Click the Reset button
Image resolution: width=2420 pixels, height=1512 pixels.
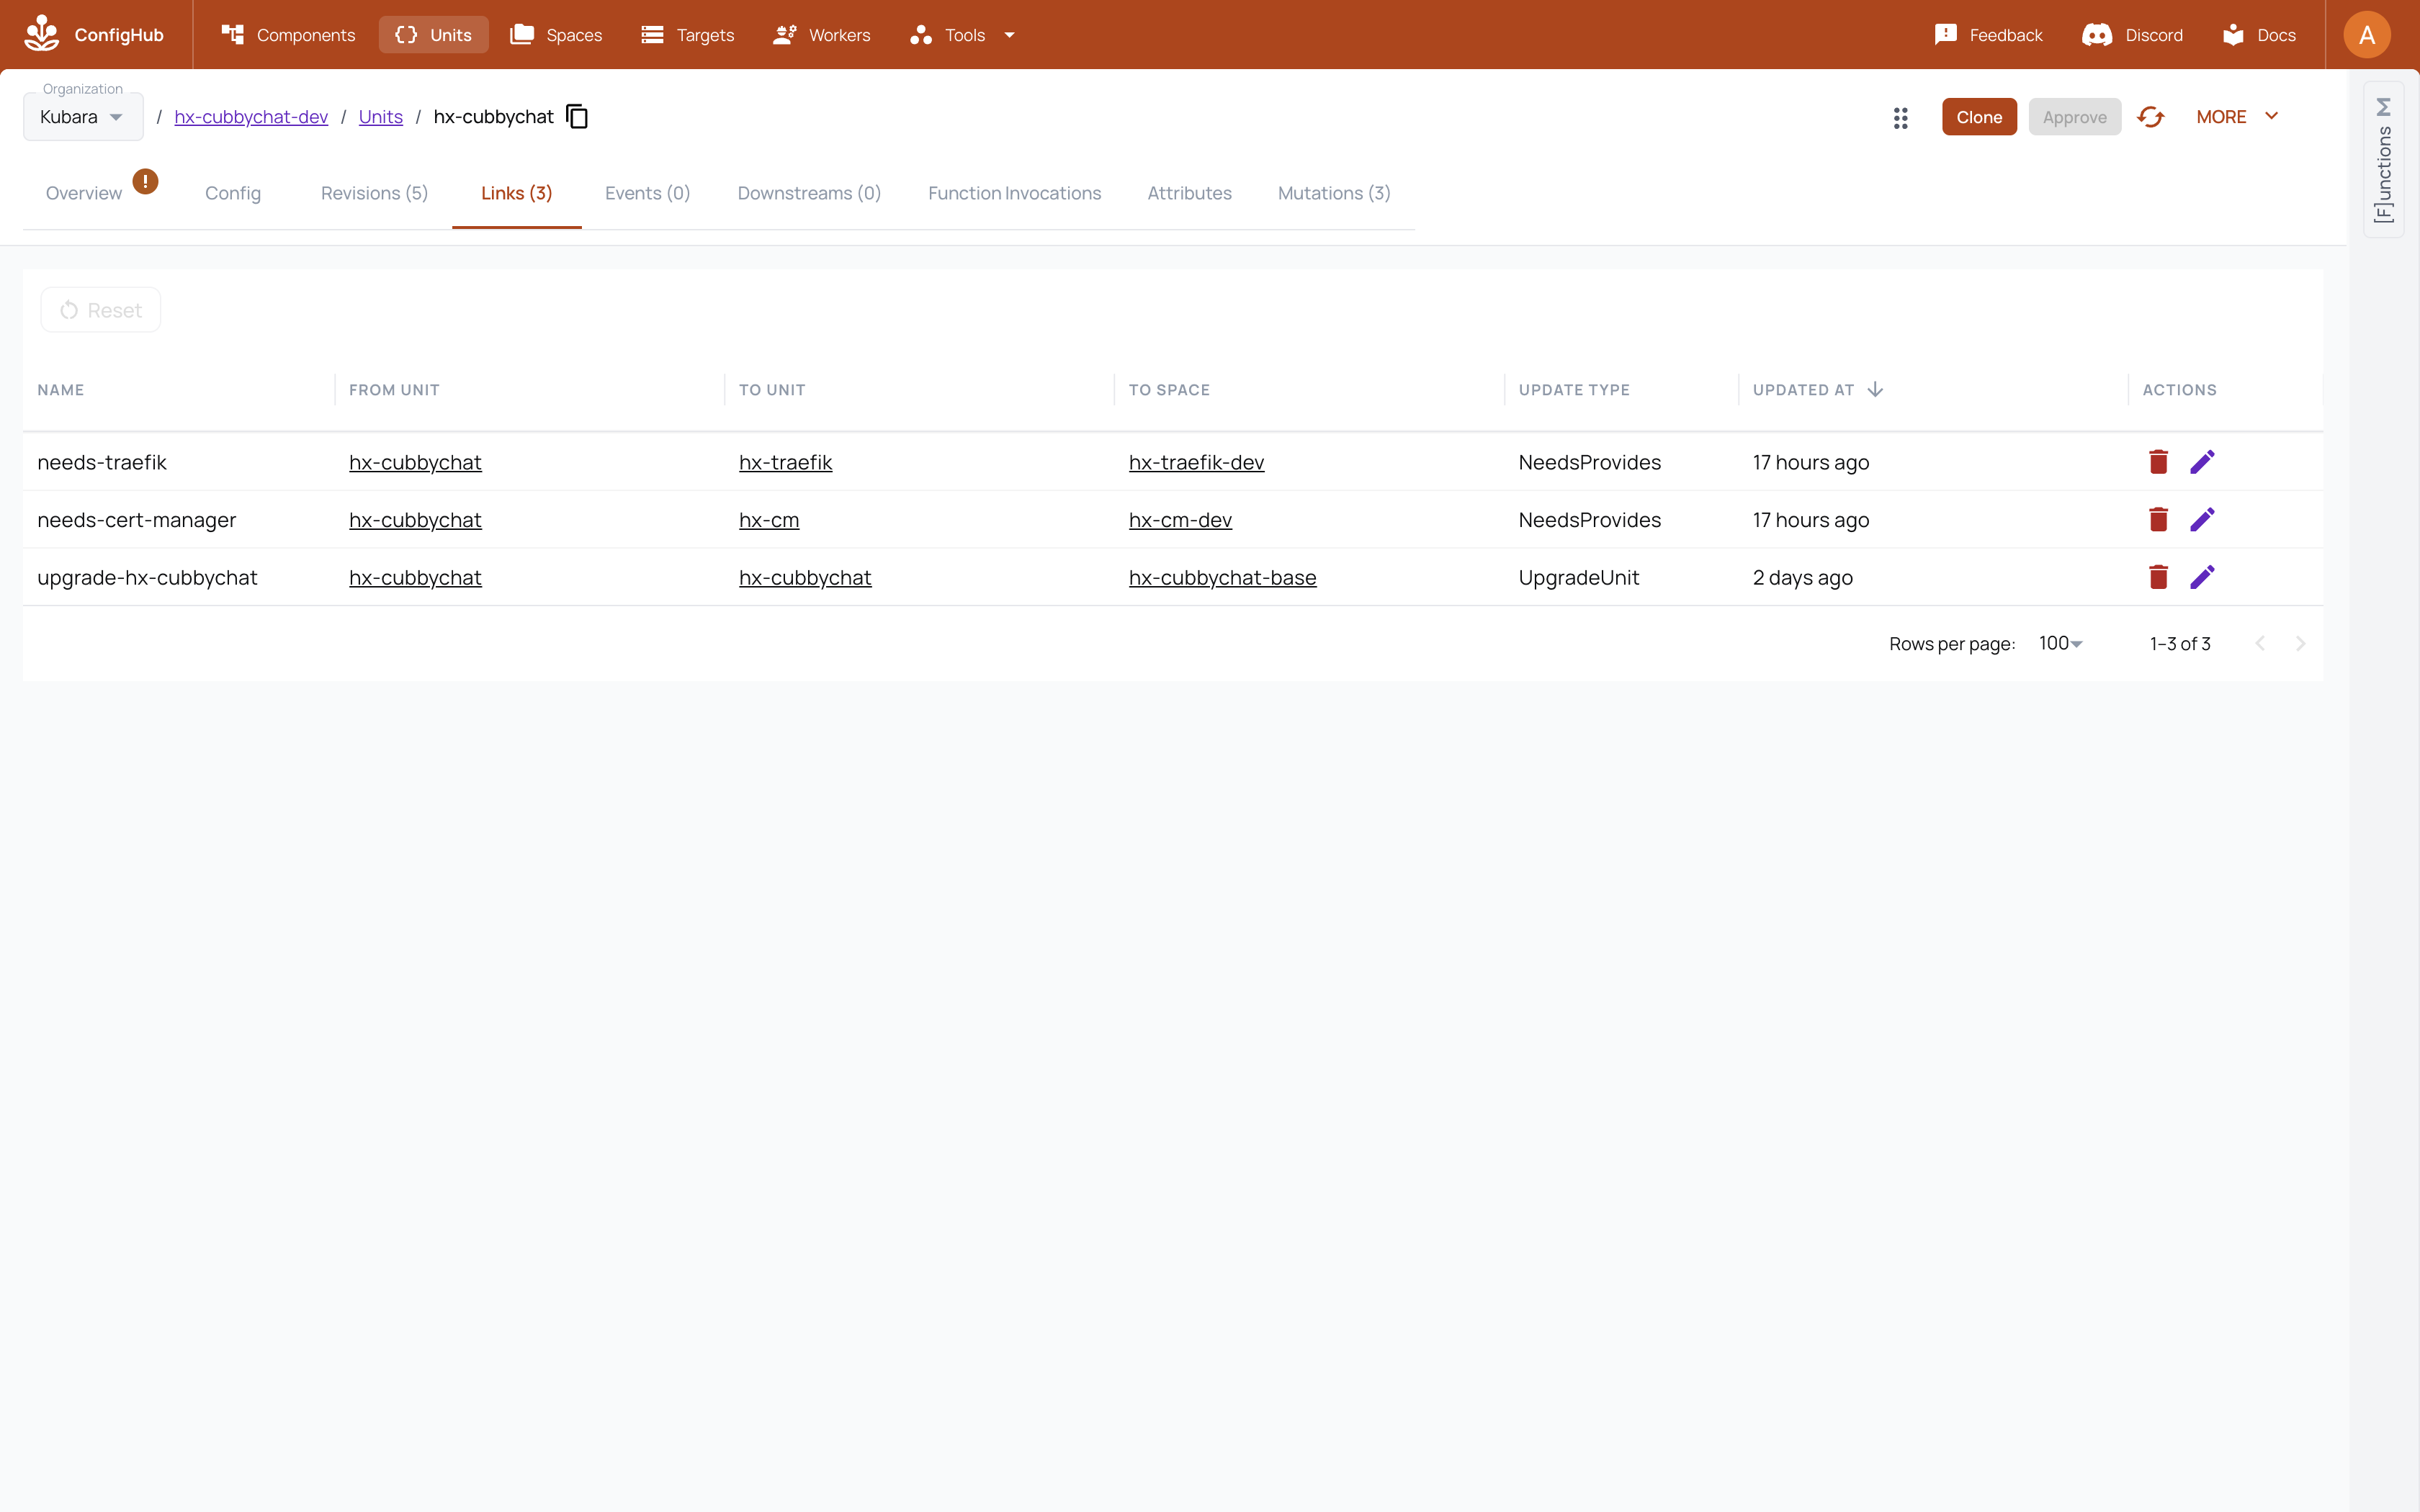click(x=101, y=310)
